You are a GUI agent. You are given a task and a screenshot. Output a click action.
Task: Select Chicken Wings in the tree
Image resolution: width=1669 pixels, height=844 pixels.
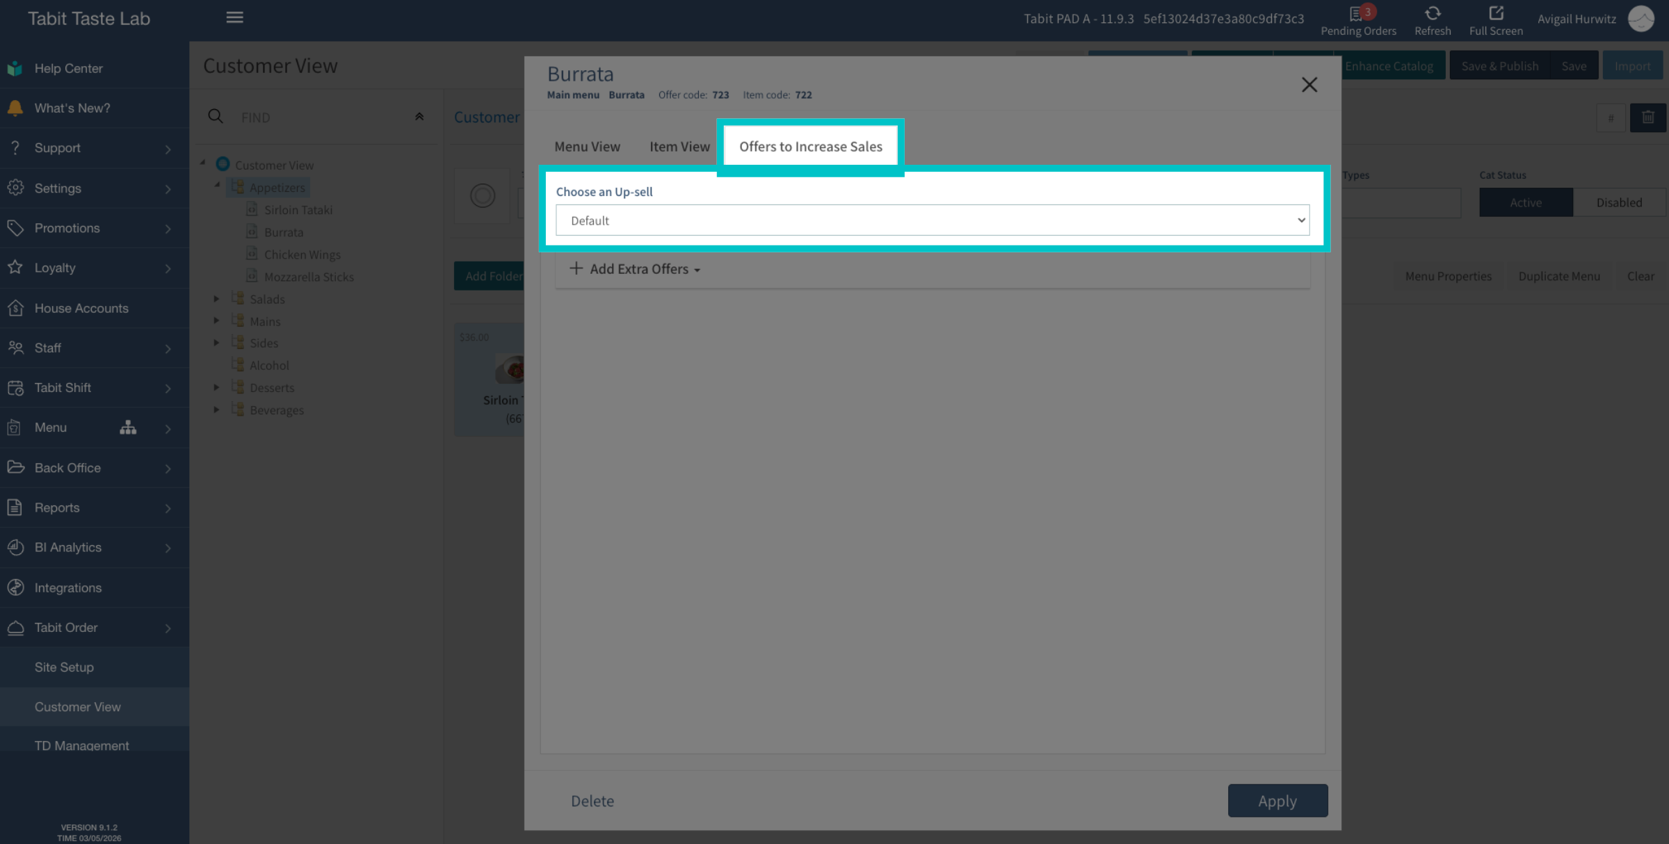pyautogui.click(x=302, y=254)
